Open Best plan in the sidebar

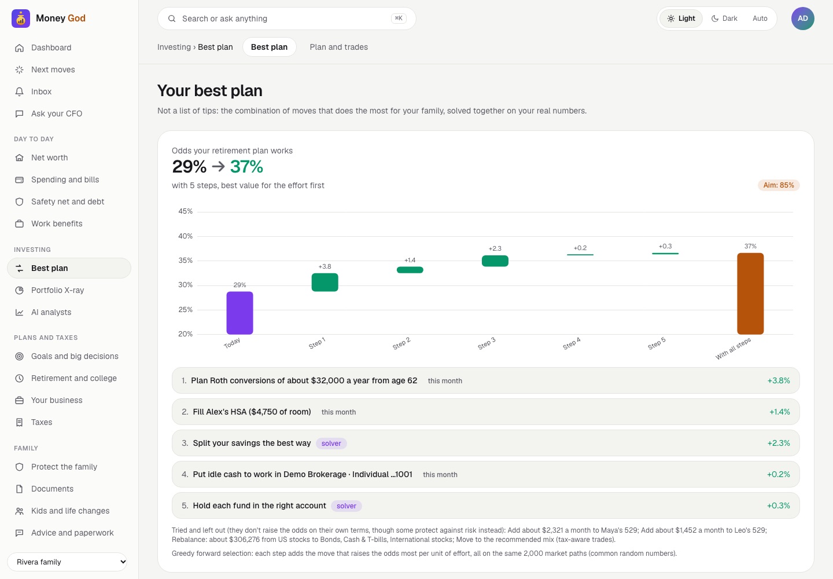coord(69,268)
